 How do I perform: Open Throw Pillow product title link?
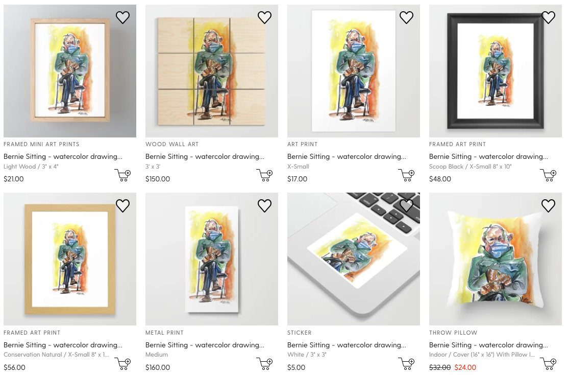pyautogui.click(x=488, y=345)
